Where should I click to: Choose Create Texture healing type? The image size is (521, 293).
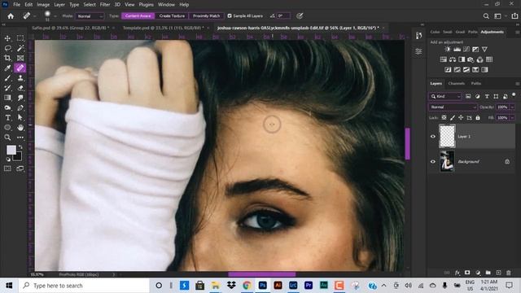(172, 16)
